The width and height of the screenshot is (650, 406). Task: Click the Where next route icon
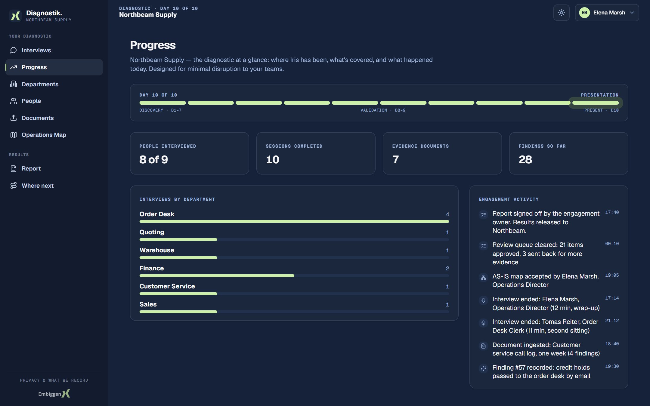[x=14, y=186]
